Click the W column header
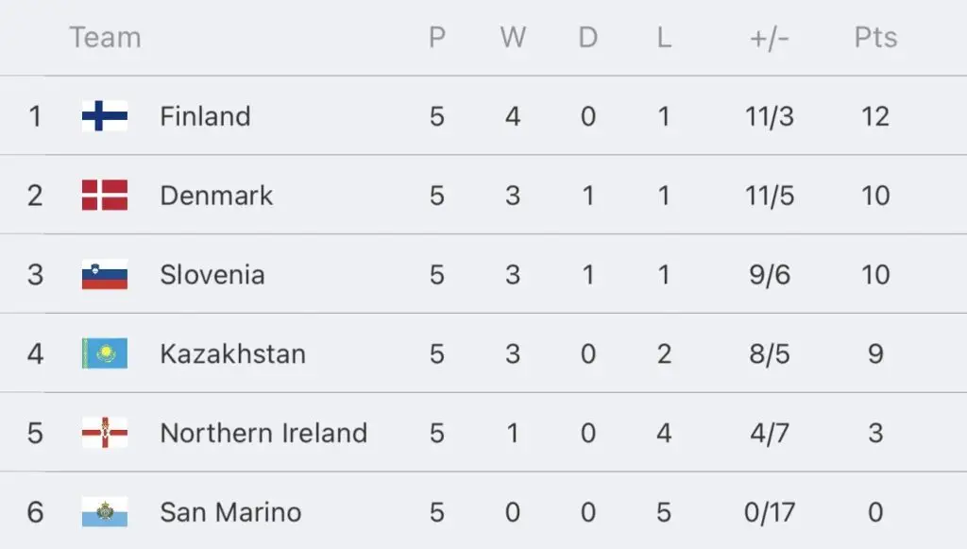 [x=513, y=37]
